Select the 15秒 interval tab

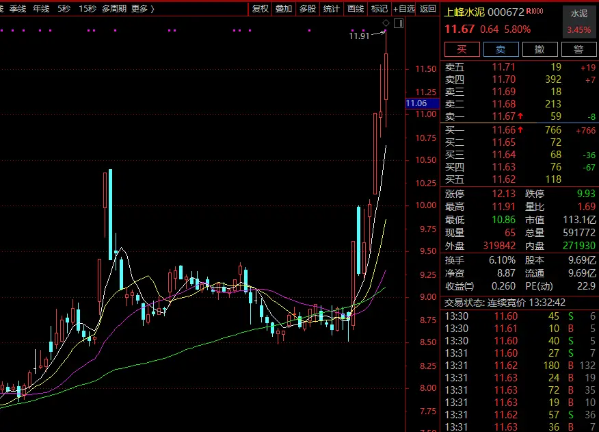point(87,9)
